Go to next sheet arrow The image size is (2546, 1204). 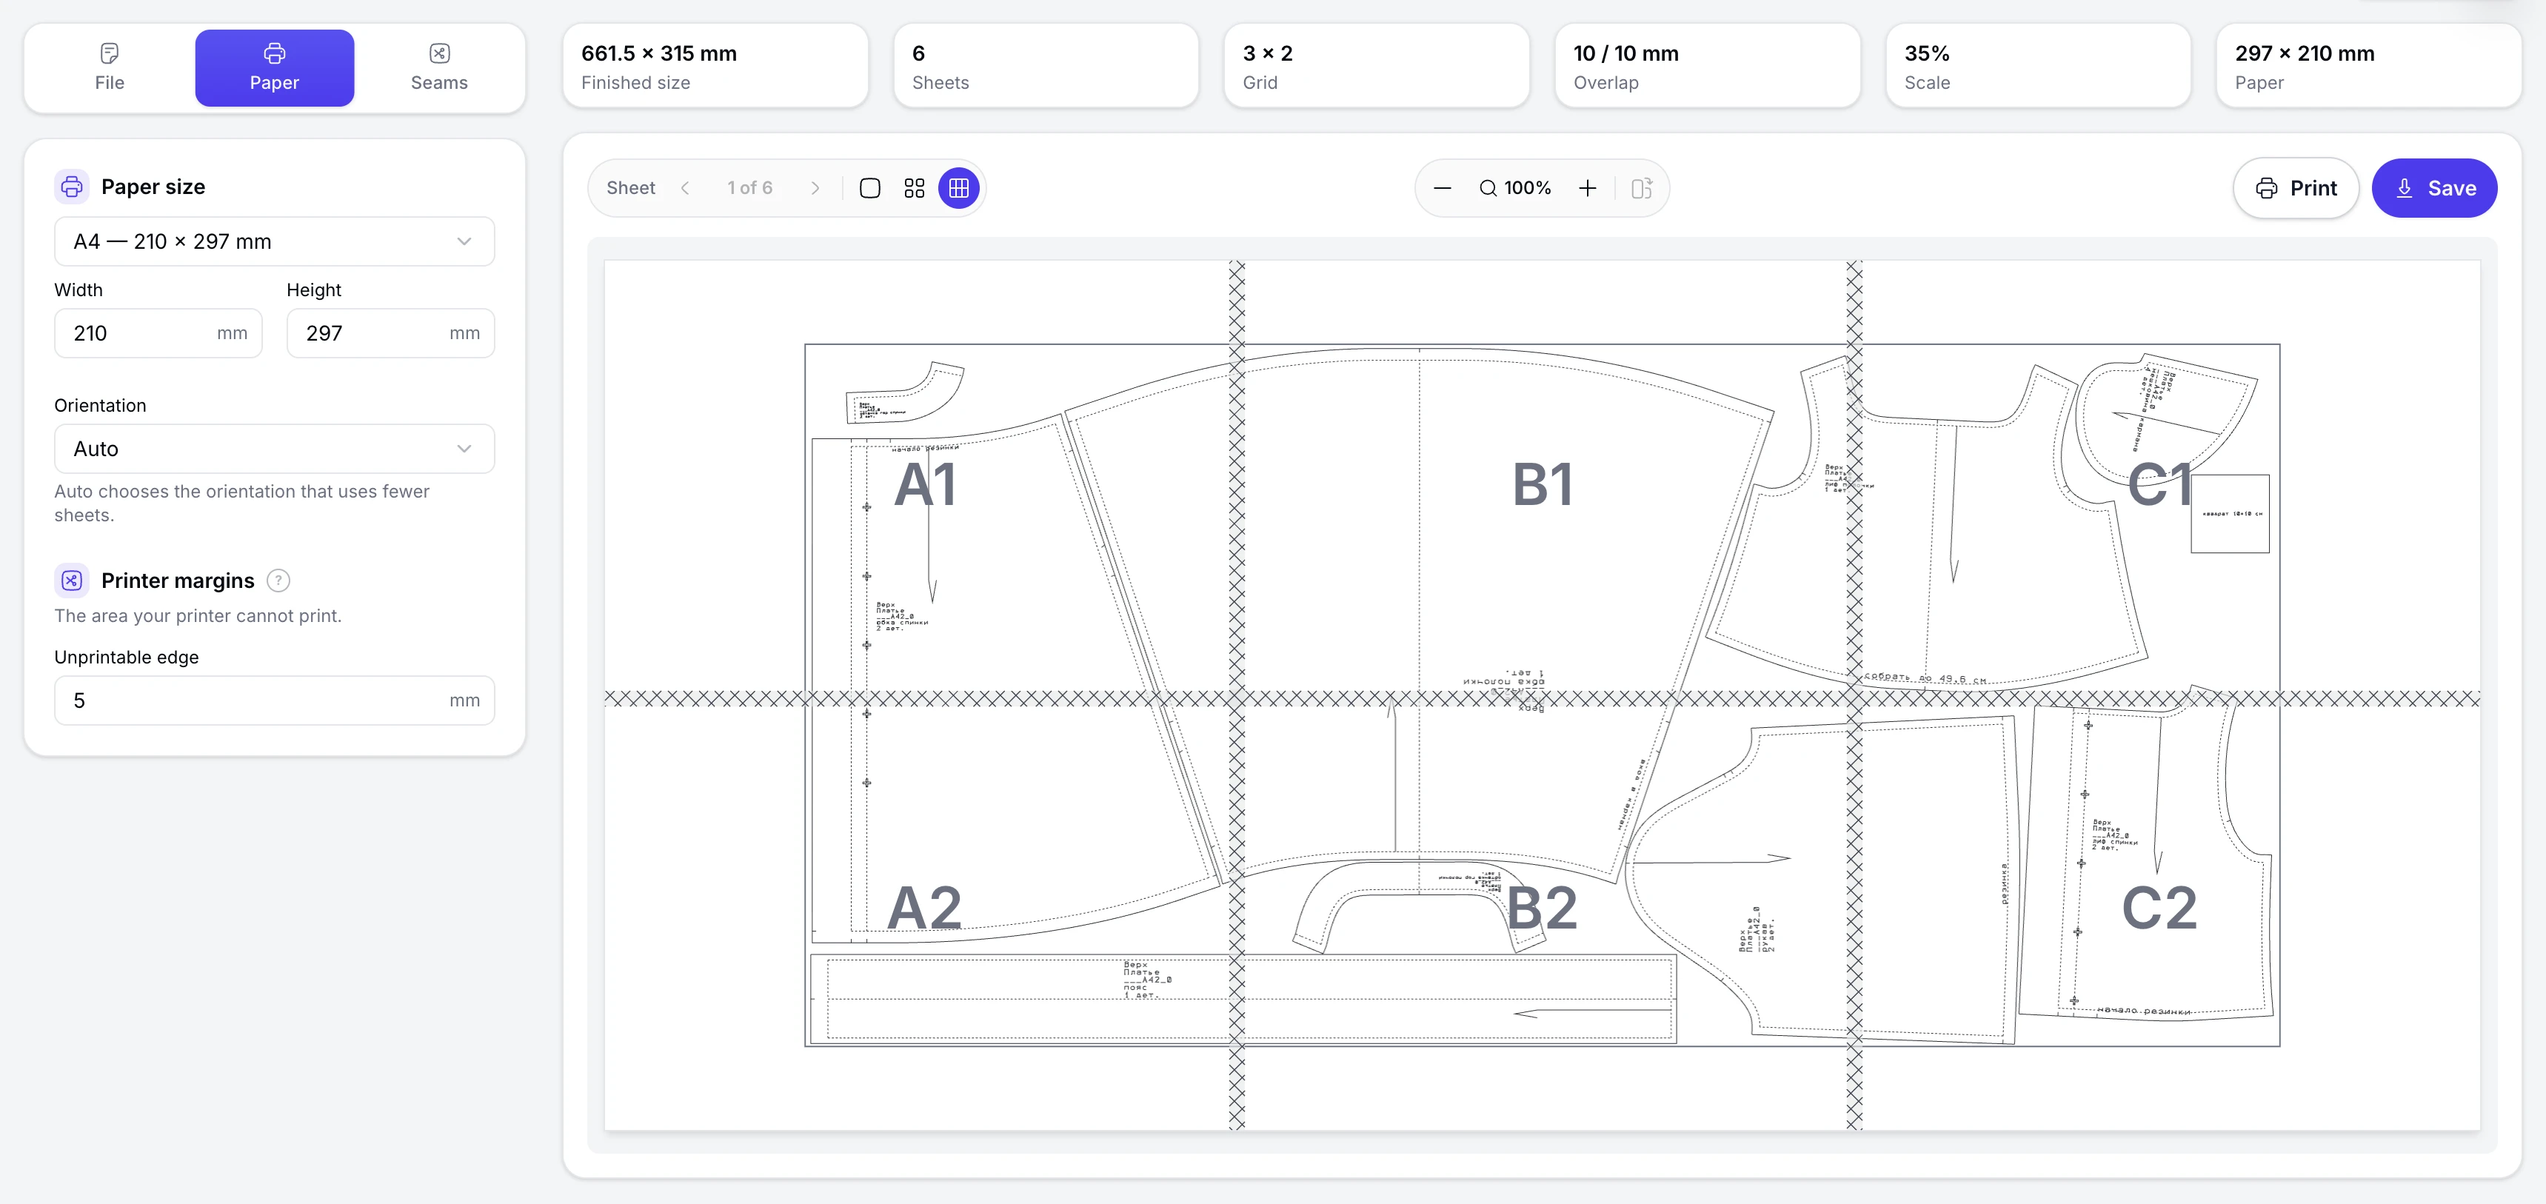pos(815,188)
